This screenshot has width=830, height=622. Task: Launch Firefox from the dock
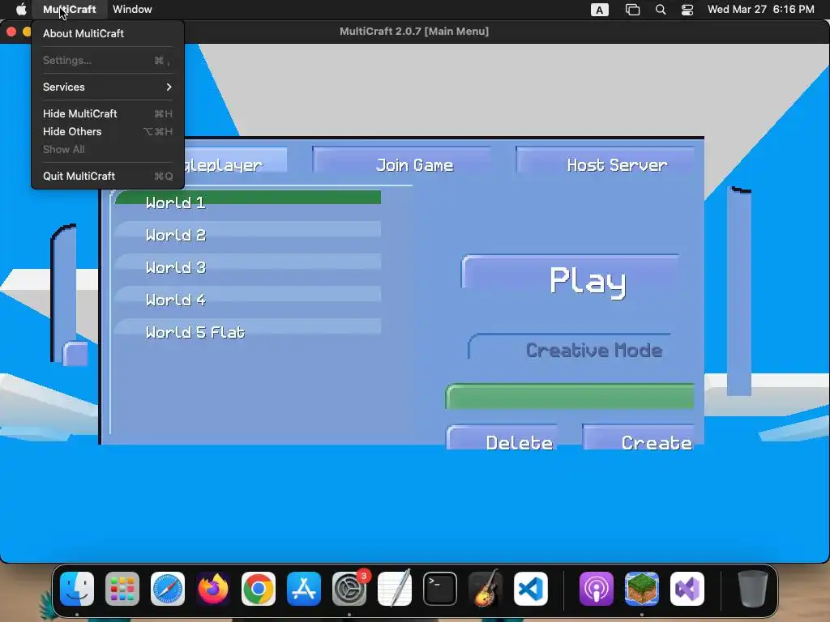point(213,589)
